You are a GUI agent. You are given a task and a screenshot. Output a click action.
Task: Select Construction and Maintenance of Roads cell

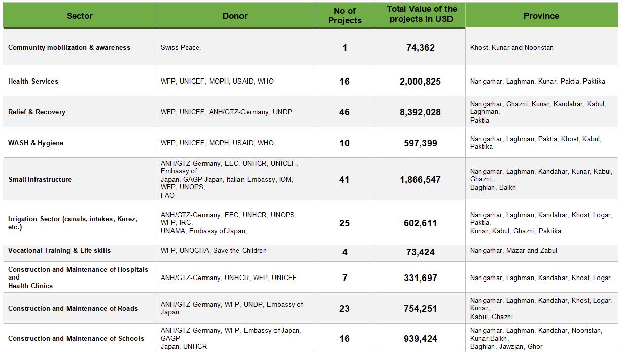(80, 308)
